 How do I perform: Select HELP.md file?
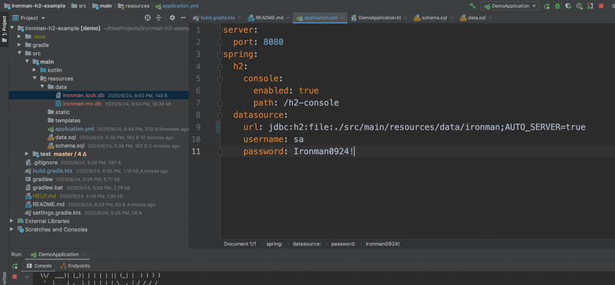point(44,196)
